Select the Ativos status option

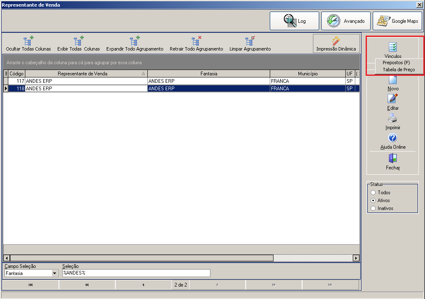point(373,200)
